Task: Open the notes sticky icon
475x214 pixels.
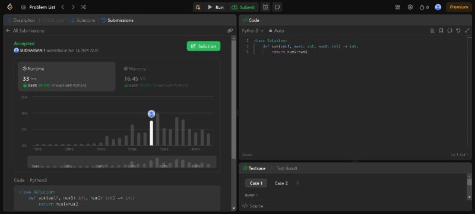Action: (x=277, y=7)
